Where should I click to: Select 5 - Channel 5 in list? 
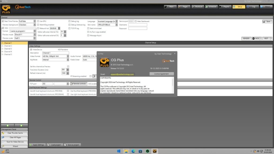pyautogui.click(x=14, y=55)
